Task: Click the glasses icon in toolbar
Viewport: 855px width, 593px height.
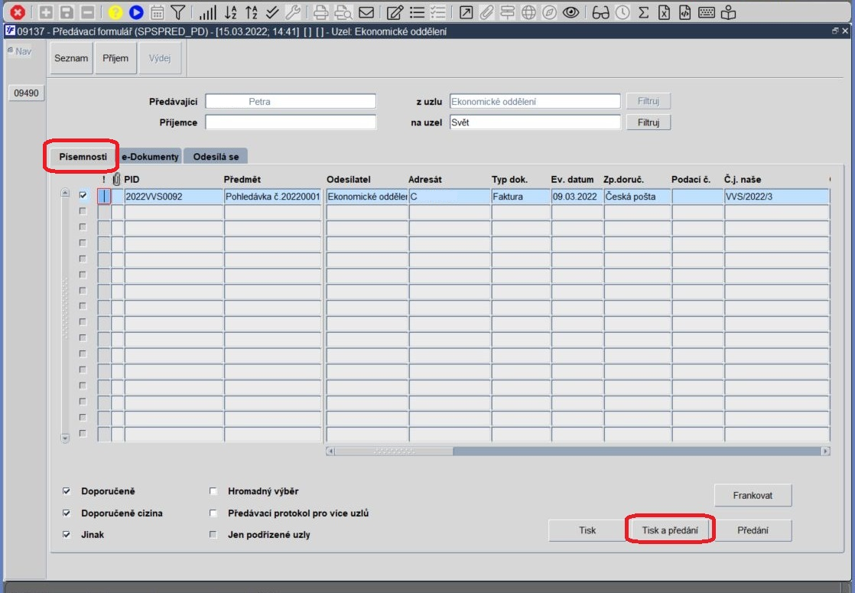Action: [600, 12]
